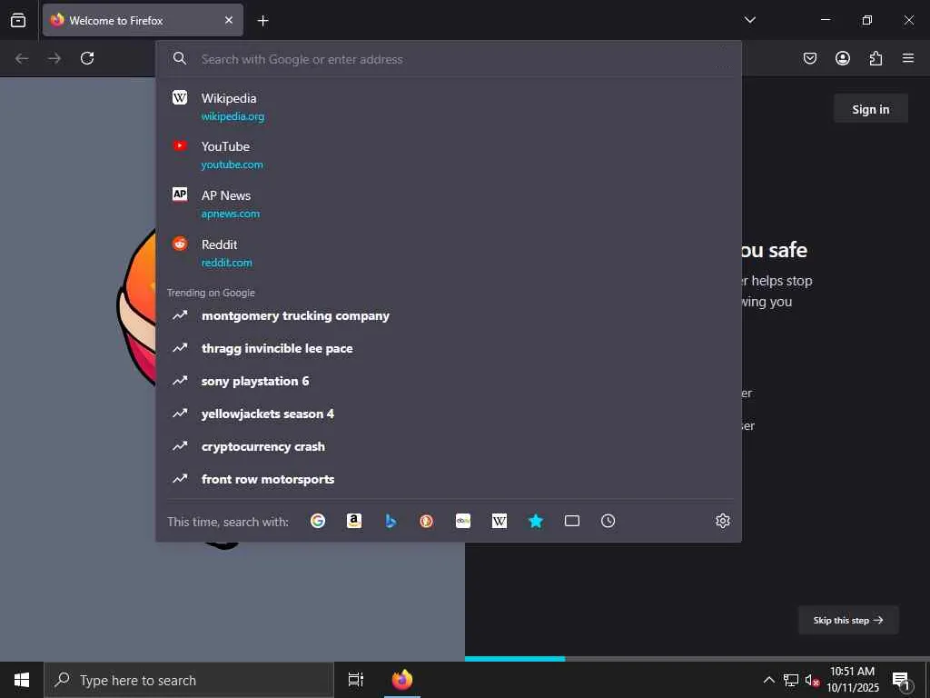Open the taskbar clock and date

pos(853,680)
